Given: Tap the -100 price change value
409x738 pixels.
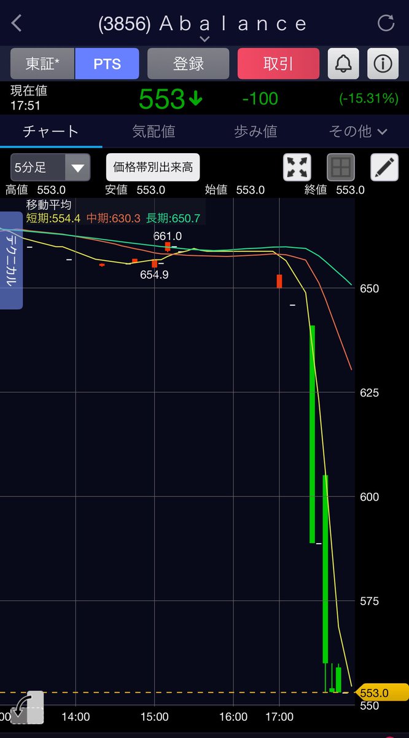Looking at the screenshot, I should 260,98.
